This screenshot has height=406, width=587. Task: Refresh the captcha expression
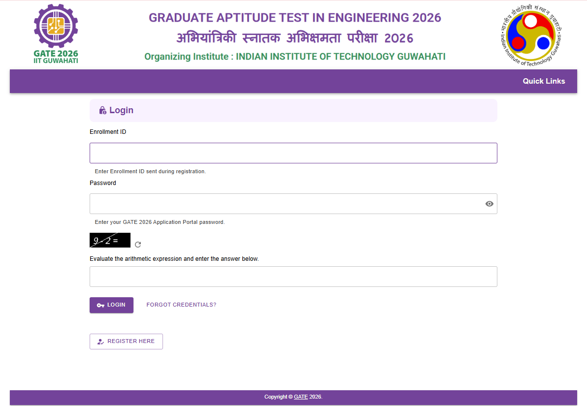[x=138, y=245]
